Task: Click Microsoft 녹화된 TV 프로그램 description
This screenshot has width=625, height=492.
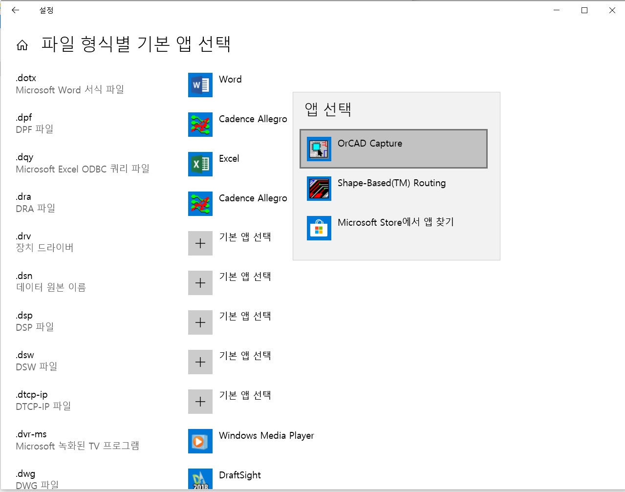Action: [78, 446]
